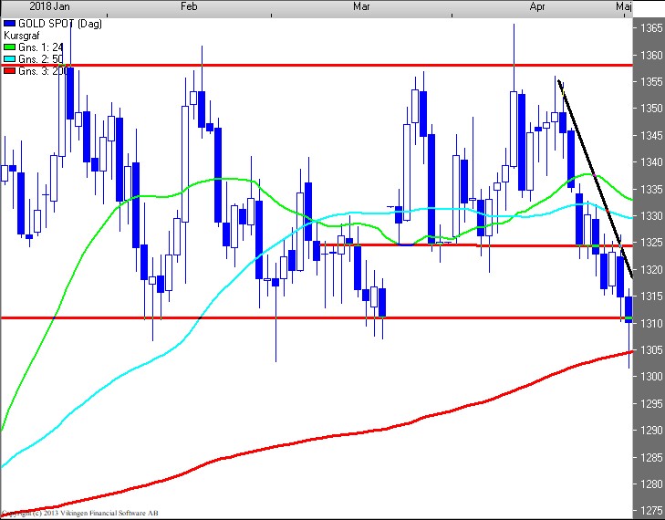Click the 'Feb' date axis label
Image resolution: width=665 pixels, height=520 pixels.
tap(189, 6)
